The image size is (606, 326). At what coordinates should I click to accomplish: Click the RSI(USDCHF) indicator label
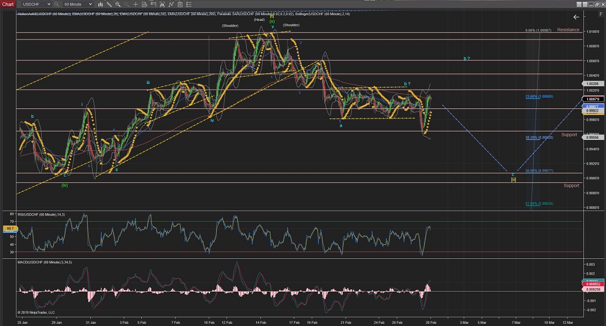point(41,214)
